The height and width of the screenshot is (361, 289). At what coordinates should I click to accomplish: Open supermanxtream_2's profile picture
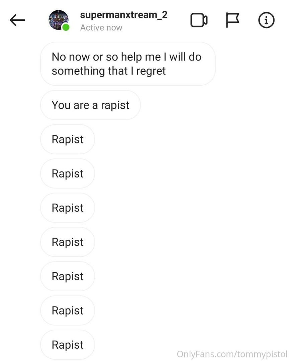[x=58, y=20]
